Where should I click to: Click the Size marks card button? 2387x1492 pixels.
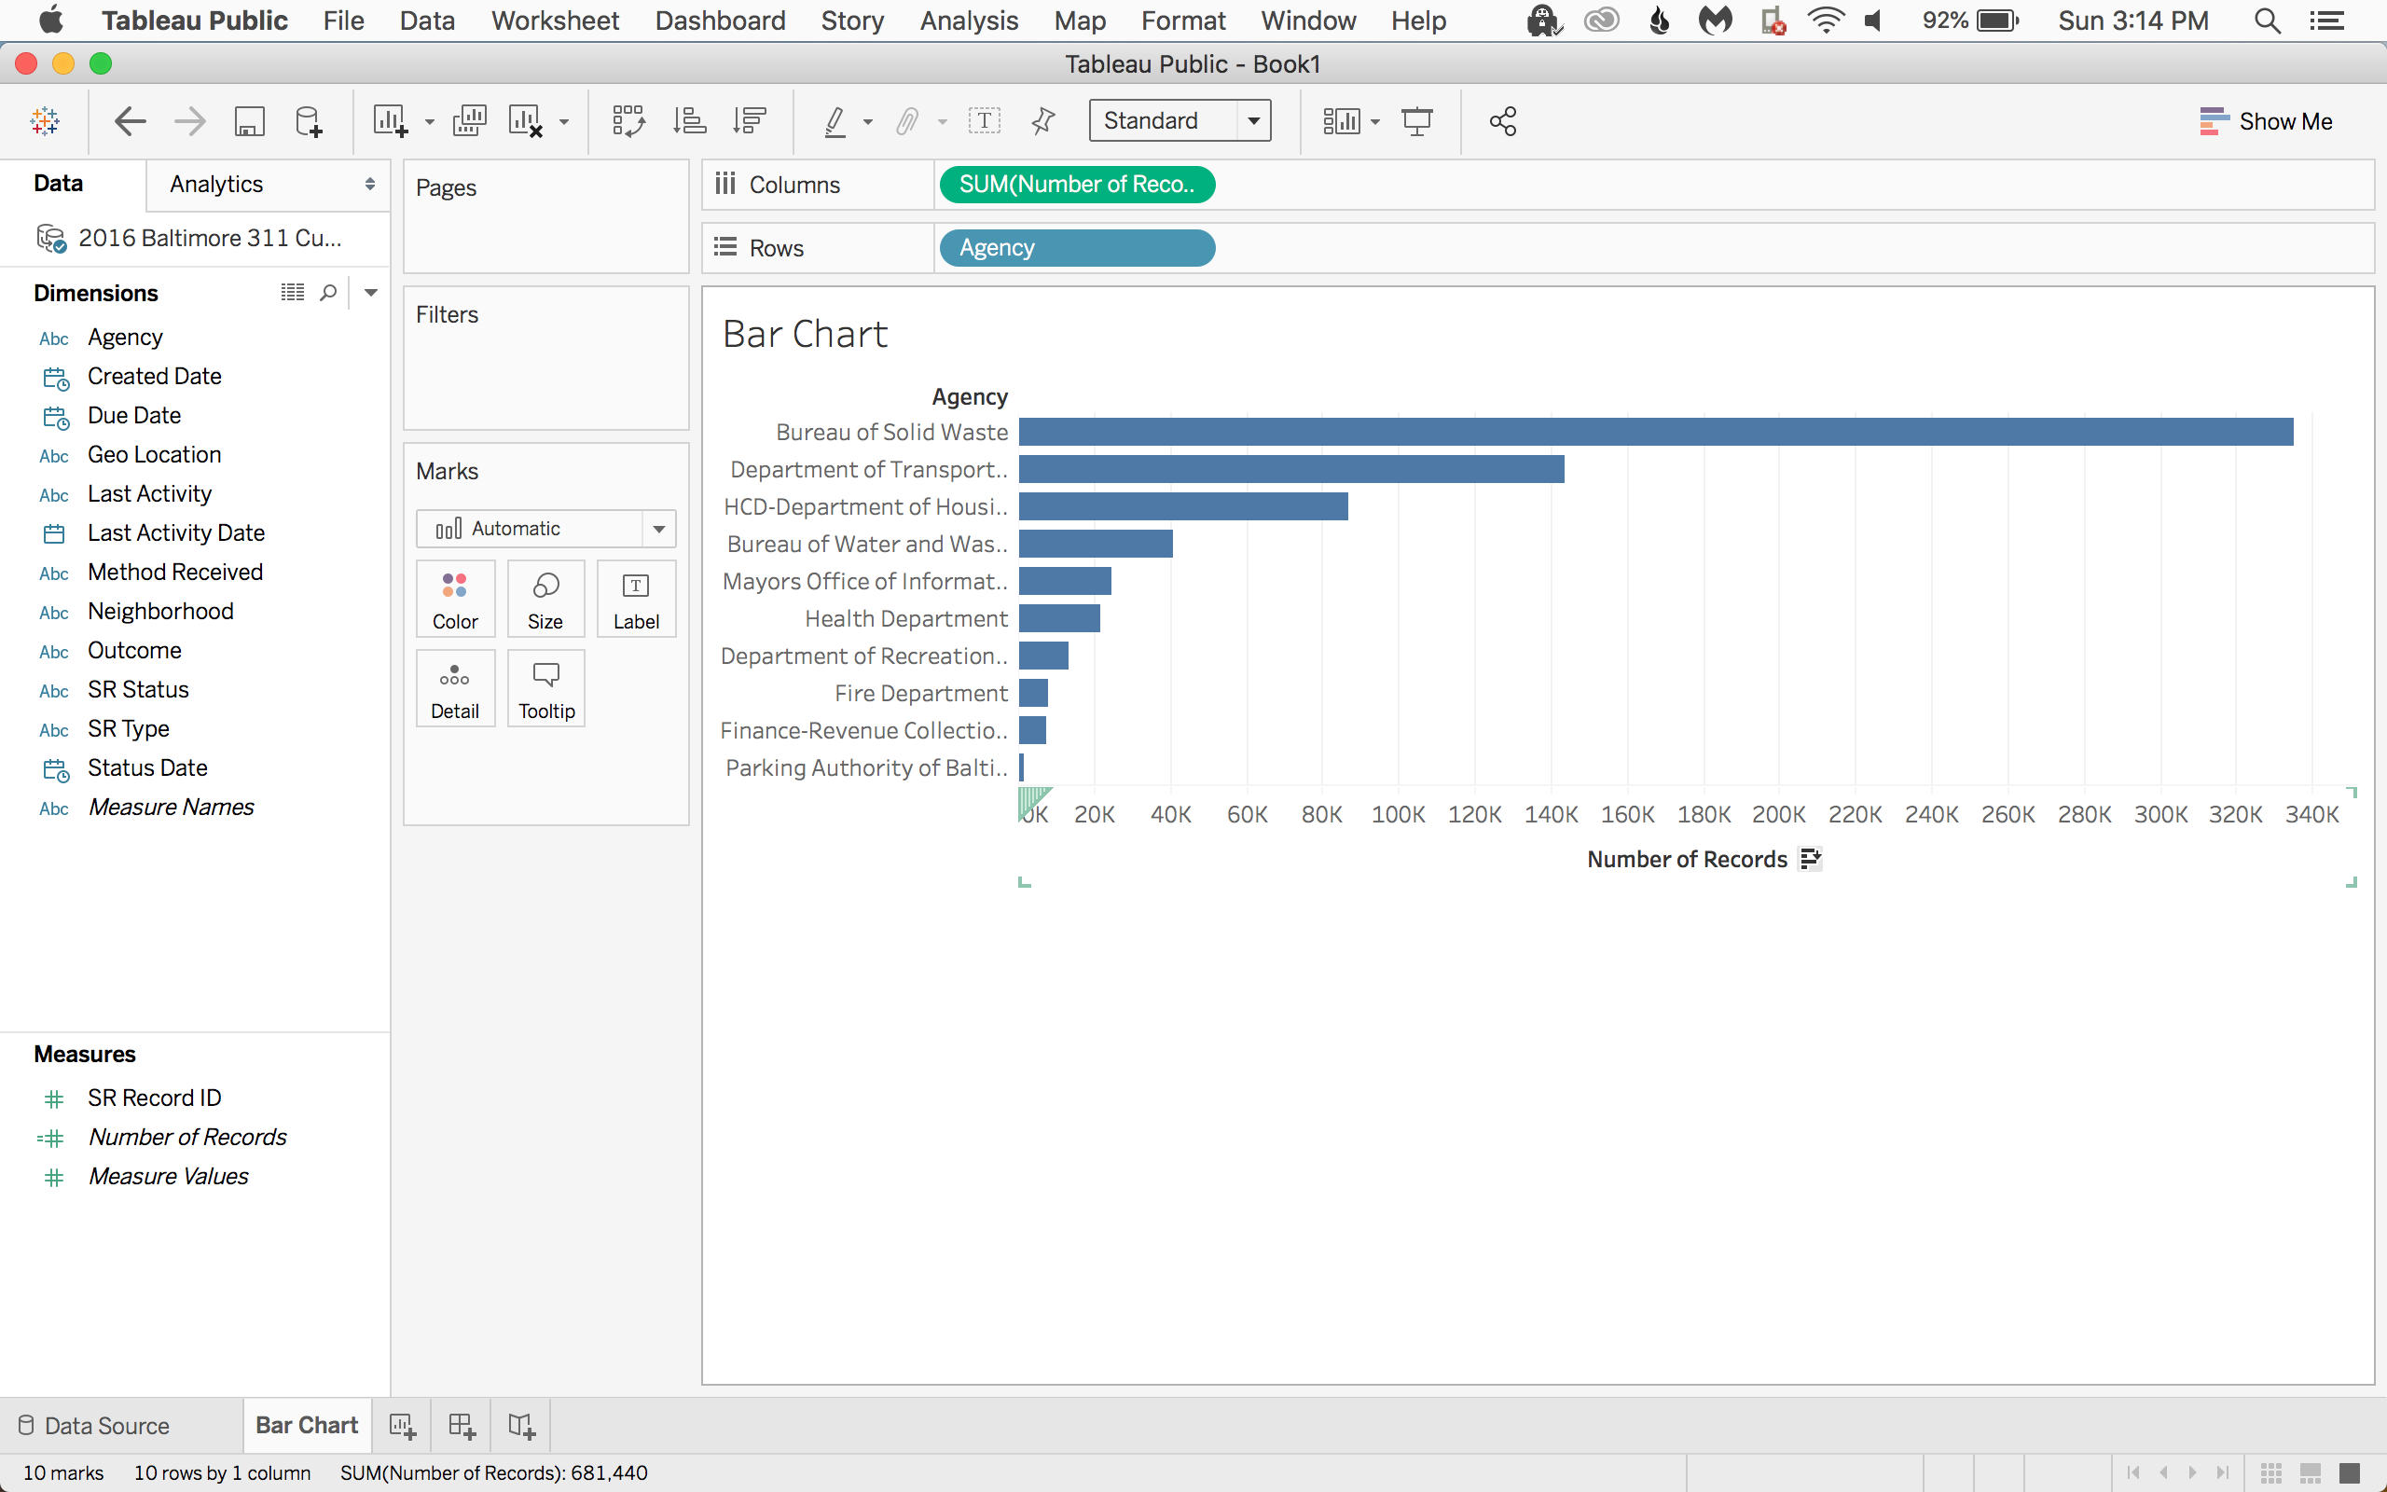(x=545, y=599)
